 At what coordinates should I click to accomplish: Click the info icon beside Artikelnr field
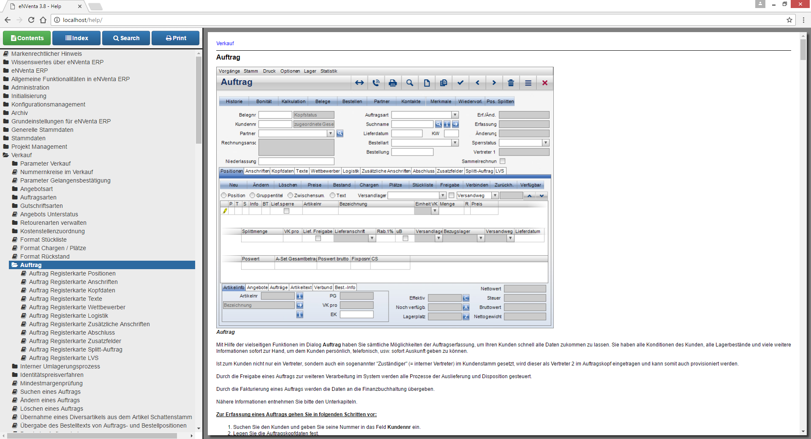point(300,296)
